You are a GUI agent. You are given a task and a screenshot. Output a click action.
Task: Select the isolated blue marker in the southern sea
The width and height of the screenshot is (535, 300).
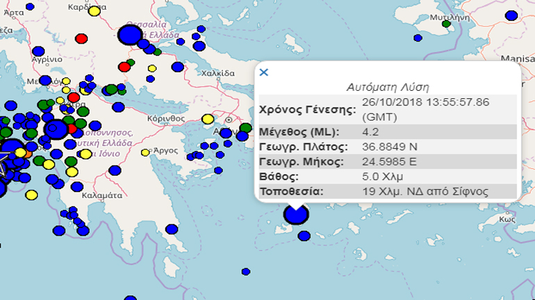pyautogui.click(x=246, y=272)
